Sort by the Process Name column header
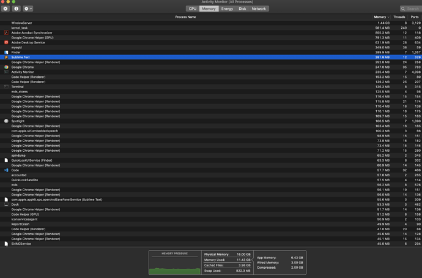The image size is (422, 278). 185,17
